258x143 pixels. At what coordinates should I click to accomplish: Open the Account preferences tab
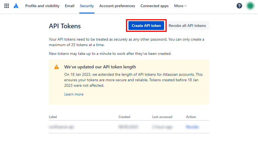pyautogui.click(x=117, y=6)
